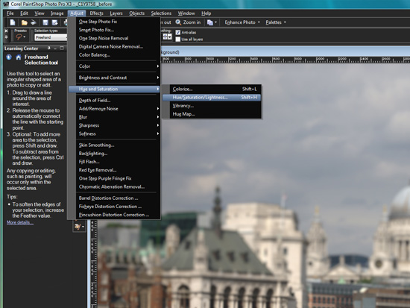Choose Hue/Saturation/Lightness from submenu

[212, 98]
